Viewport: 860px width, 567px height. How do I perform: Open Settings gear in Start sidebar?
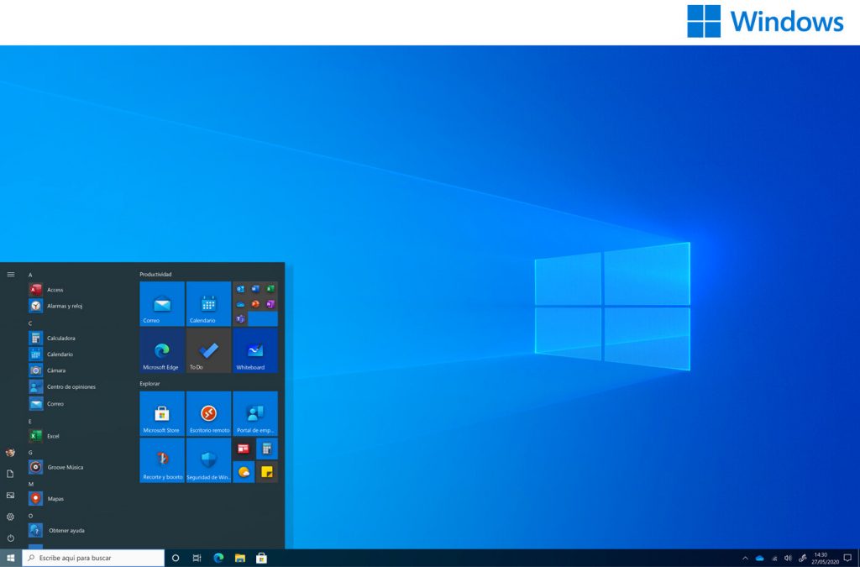point(10,517)
